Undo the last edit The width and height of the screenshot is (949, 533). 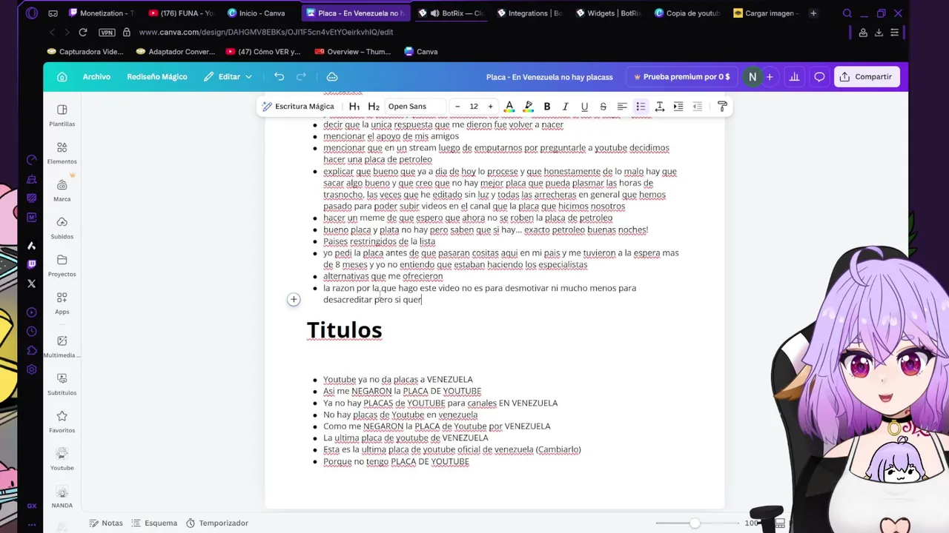(279, 77)
